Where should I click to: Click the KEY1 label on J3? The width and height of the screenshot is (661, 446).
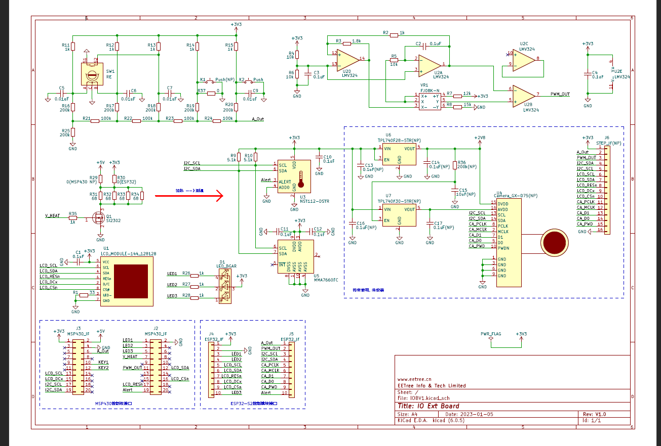tap(103, 362)
